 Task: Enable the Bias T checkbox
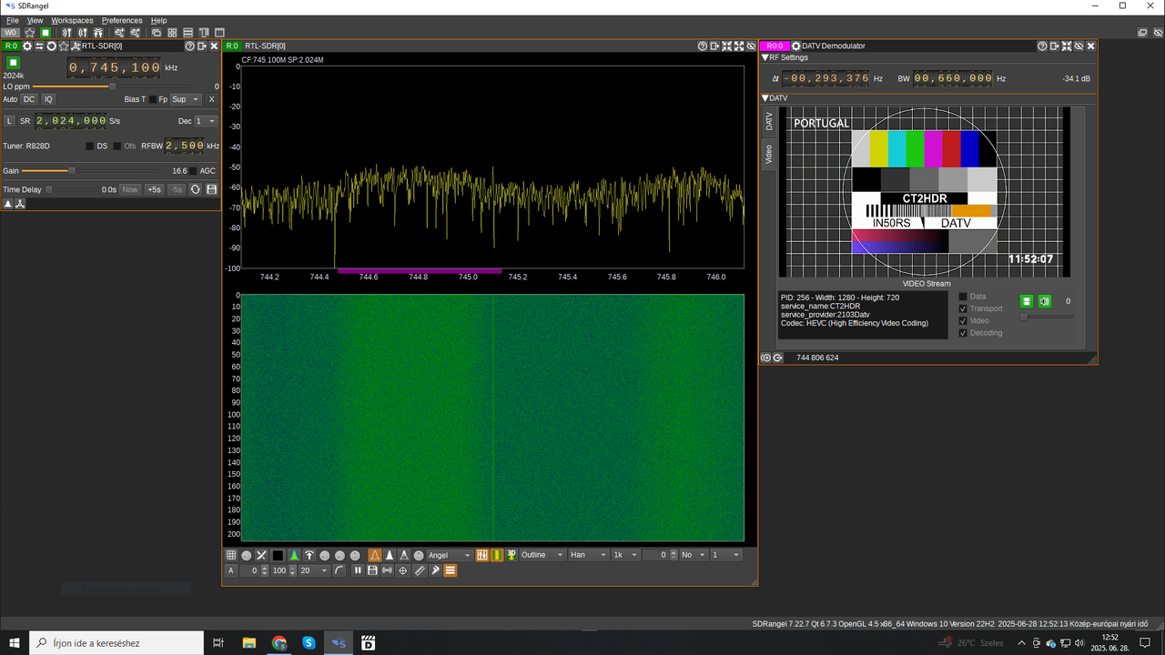[153, 99]
